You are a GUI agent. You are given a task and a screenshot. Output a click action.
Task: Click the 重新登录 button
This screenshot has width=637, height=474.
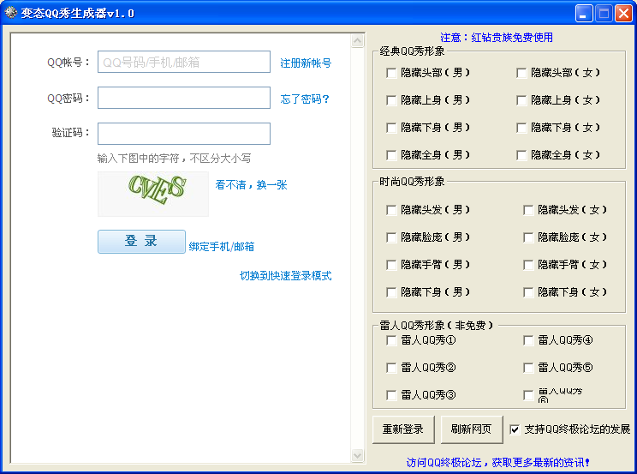click(x=403, y=429)
